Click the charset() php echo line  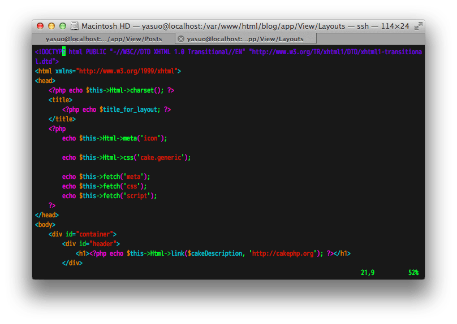click(x=111, y=90)
